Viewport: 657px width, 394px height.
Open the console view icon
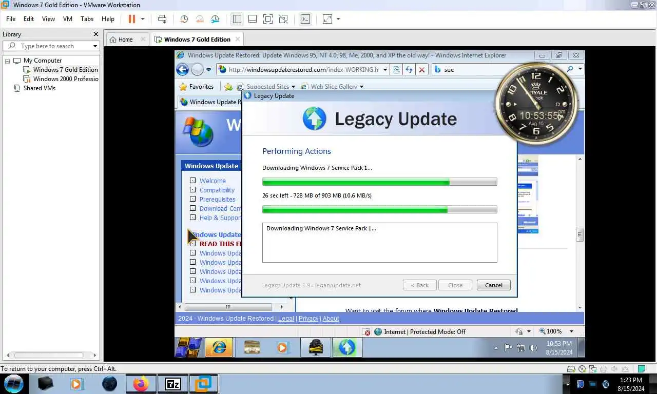pos(305,19)
